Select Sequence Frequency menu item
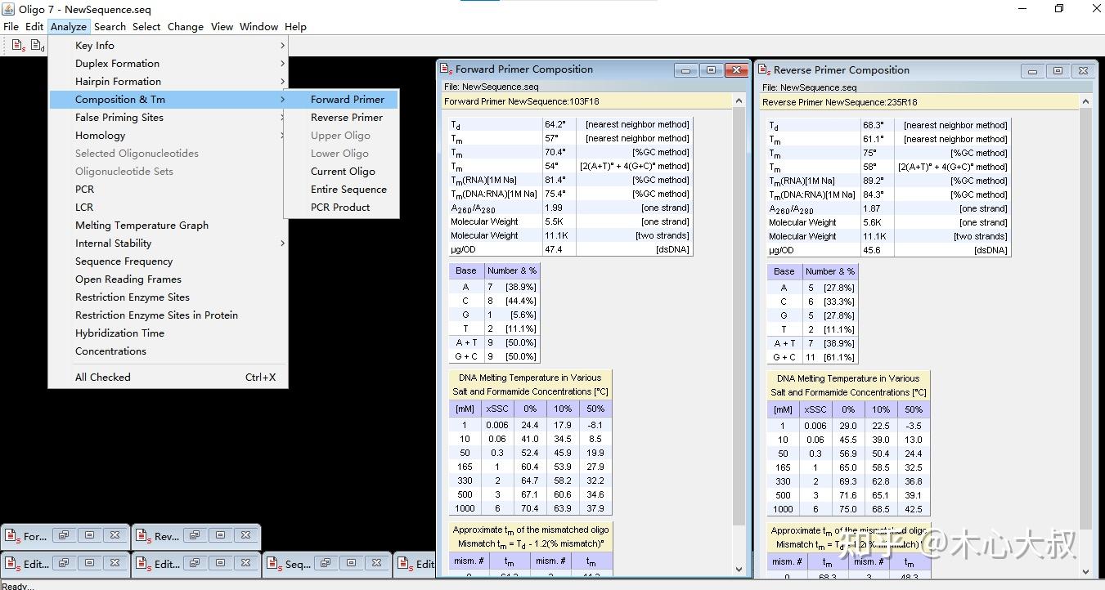The height and width of the screenshot is (590, 1105). pyautogui.click(x=168, y=261)
